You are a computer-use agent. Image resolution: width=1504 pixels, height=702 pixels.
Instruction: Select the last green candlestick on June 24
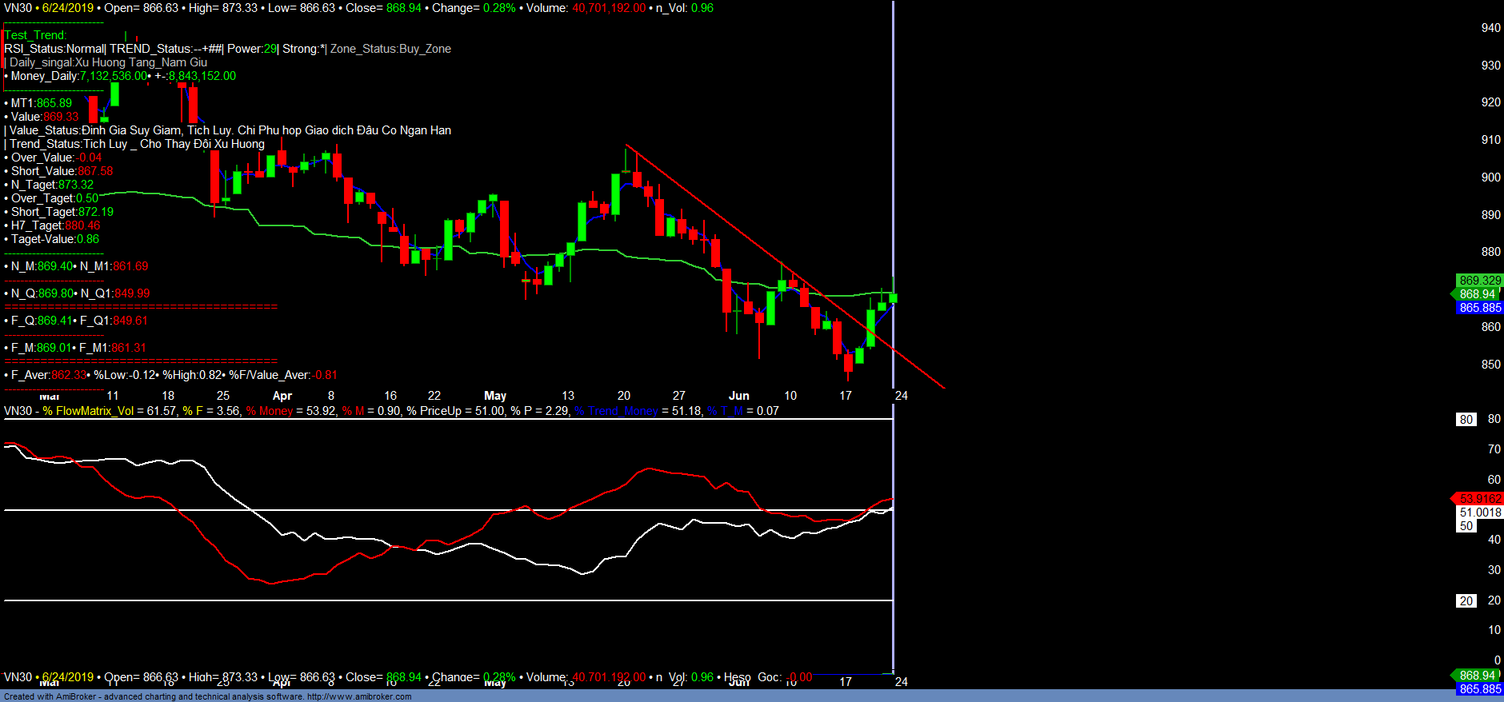(x=893, y=297)
